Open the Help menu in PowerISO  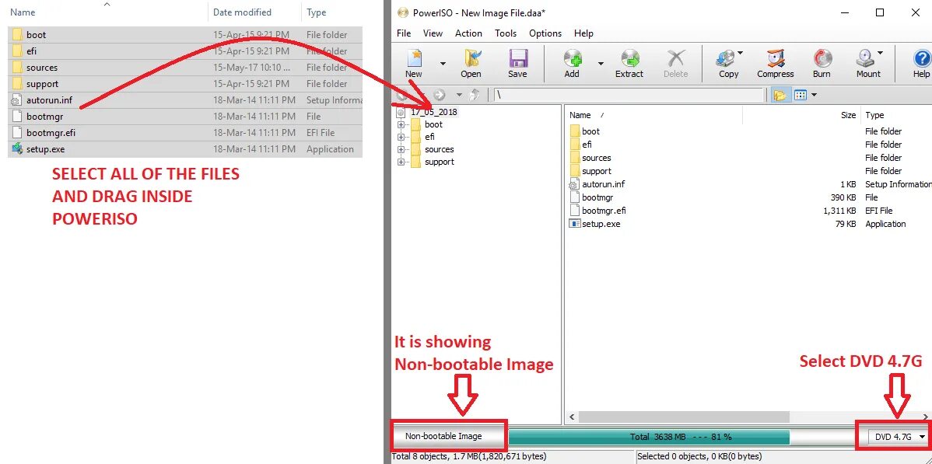coord(583,33)
